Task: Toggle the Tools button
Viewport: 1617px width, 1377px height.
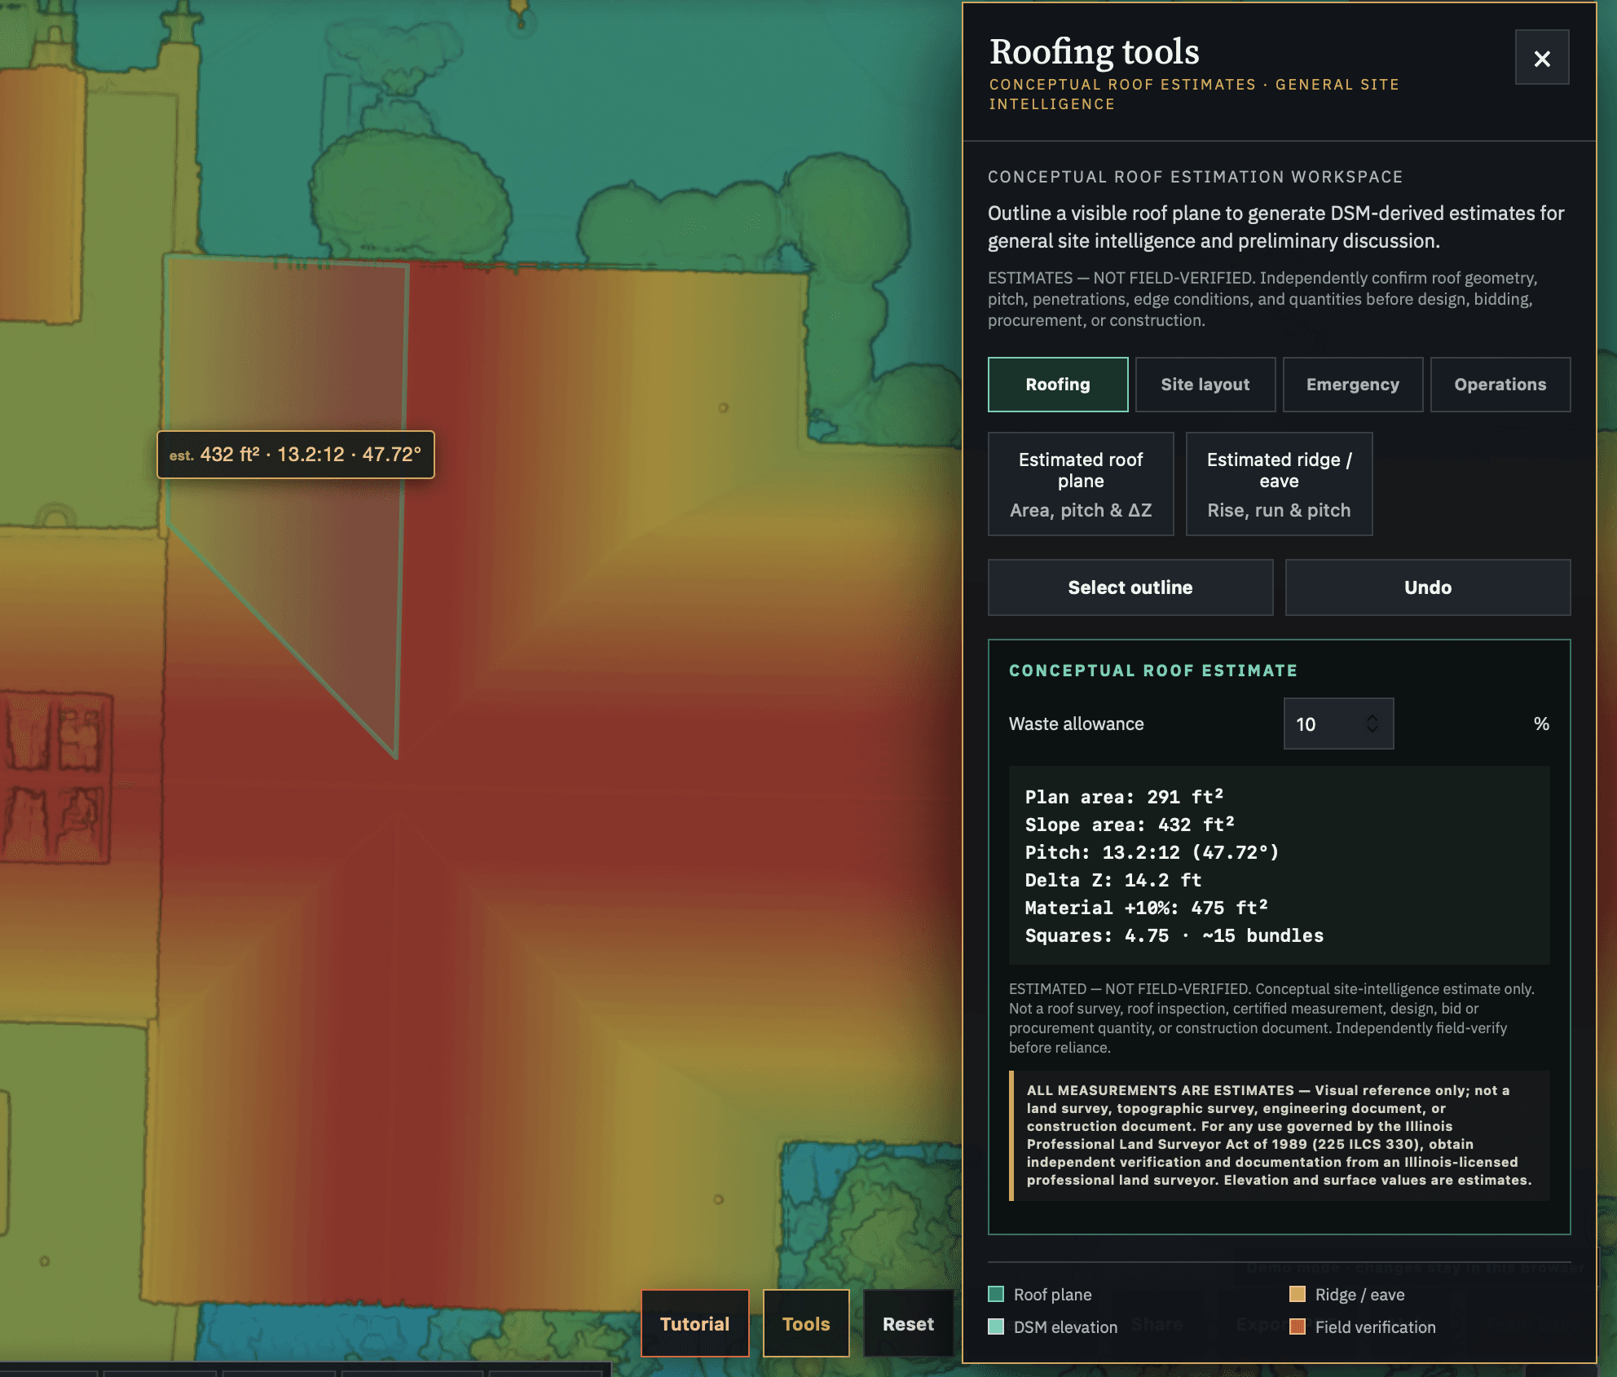Action: pyautogui.click(x=806, y=1323)
